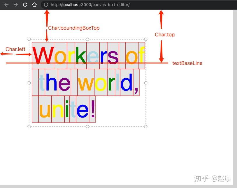The image size is (237, 188).
Task: Reload the canvas-text-editor page
Action: [25, 5]
